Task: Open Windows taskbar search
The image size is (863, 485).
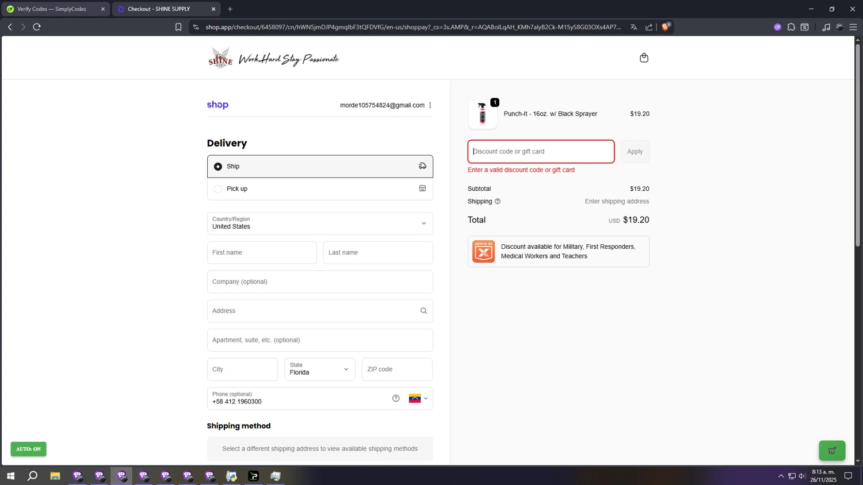Action: pos(33,476)
